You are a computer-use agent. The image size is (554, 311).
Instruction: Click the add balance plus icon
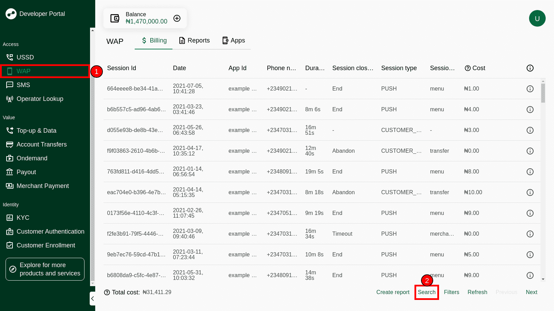[177, 18]
